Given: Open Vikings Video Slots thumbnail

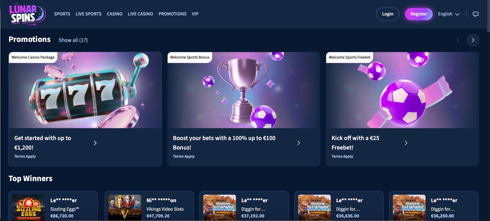Looking at the screenshot, I should pyautogui.click(x=125, y=207).
